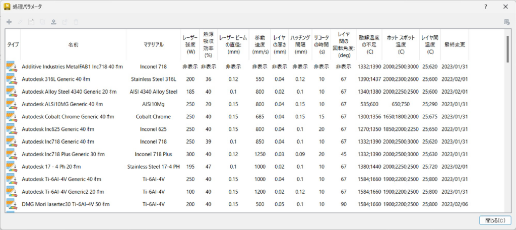Click the 移動速度 (mm/s) column header
Screen dimensions: 516x230
[260, 45]
